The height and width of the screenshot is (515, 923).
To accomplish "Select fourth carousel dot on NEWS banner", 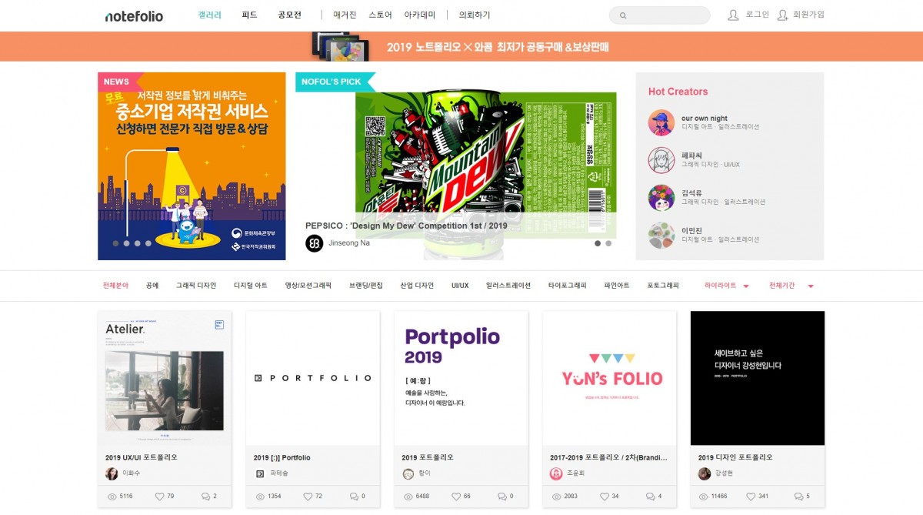I will click(148, 243).
